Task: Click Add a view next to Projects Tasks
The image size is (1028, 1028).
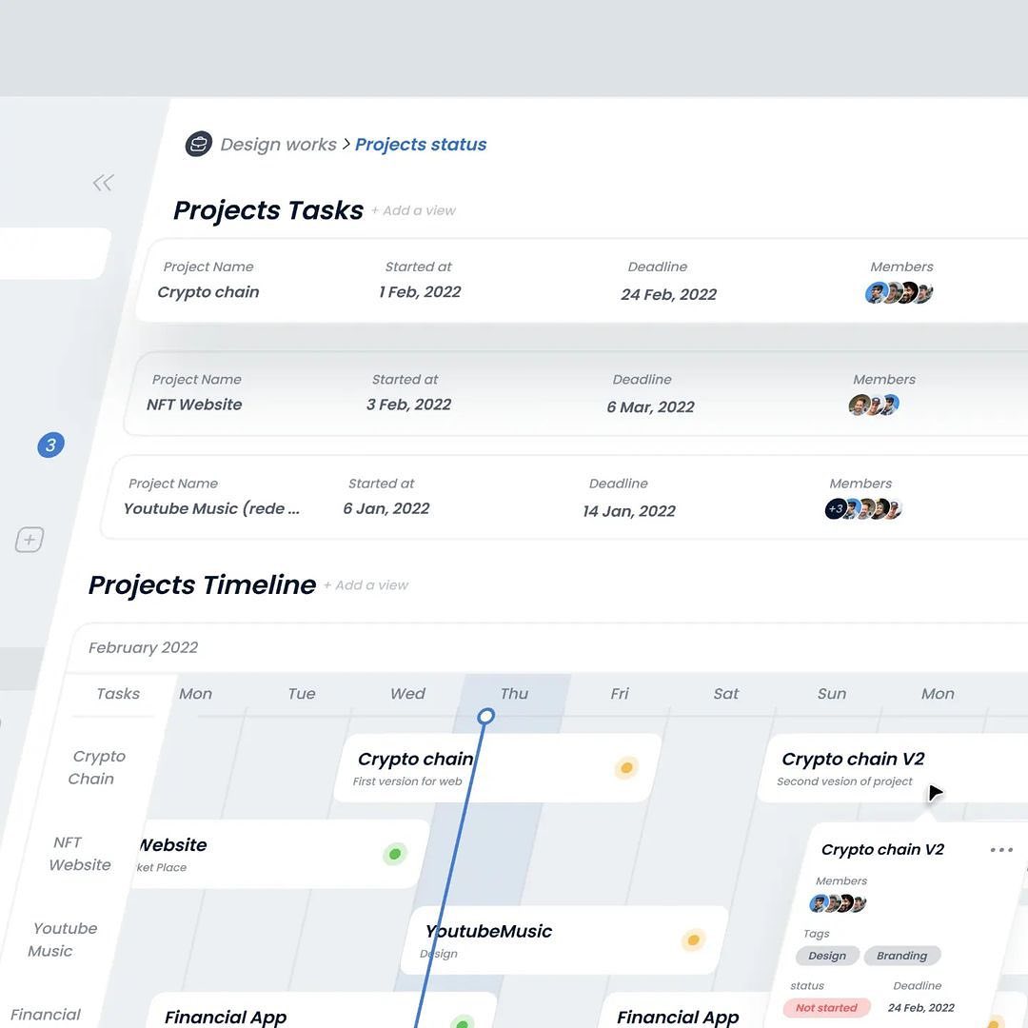Action: coord(413,210)
